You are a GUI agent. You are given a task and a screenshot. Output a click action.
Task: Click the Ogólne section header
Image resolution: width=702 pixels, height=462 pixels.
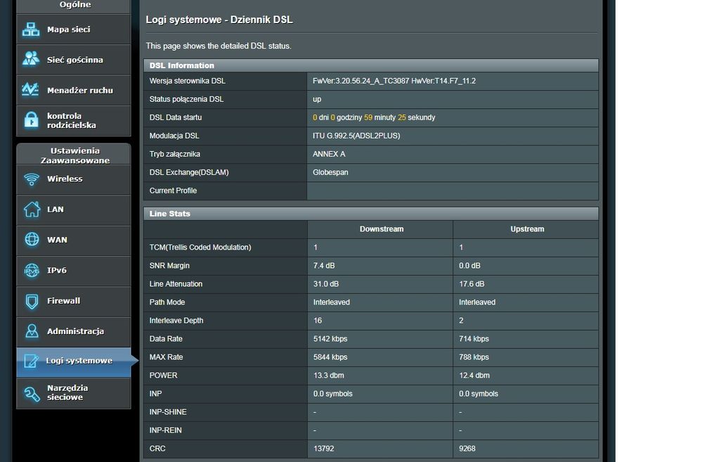(74, 5)
